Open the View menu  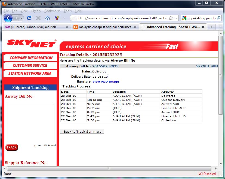tap(24, 11)
